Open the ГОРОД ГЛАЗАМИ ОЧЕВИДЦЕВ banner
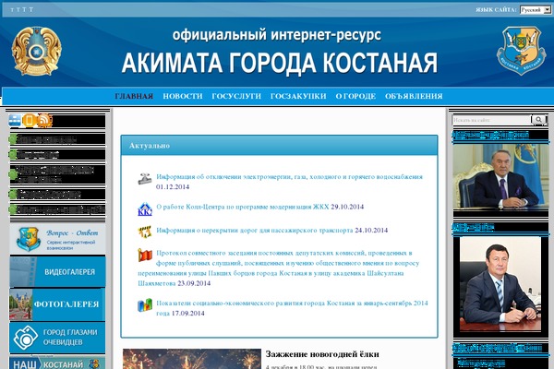Screen dimensions: 554x369 point(57,338)
